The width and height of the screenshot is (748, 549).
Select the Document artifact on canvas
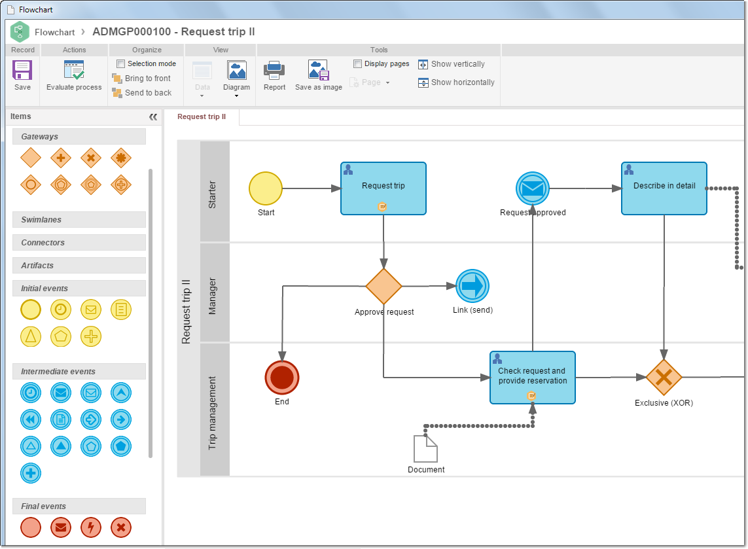click(x=425, y=448)
